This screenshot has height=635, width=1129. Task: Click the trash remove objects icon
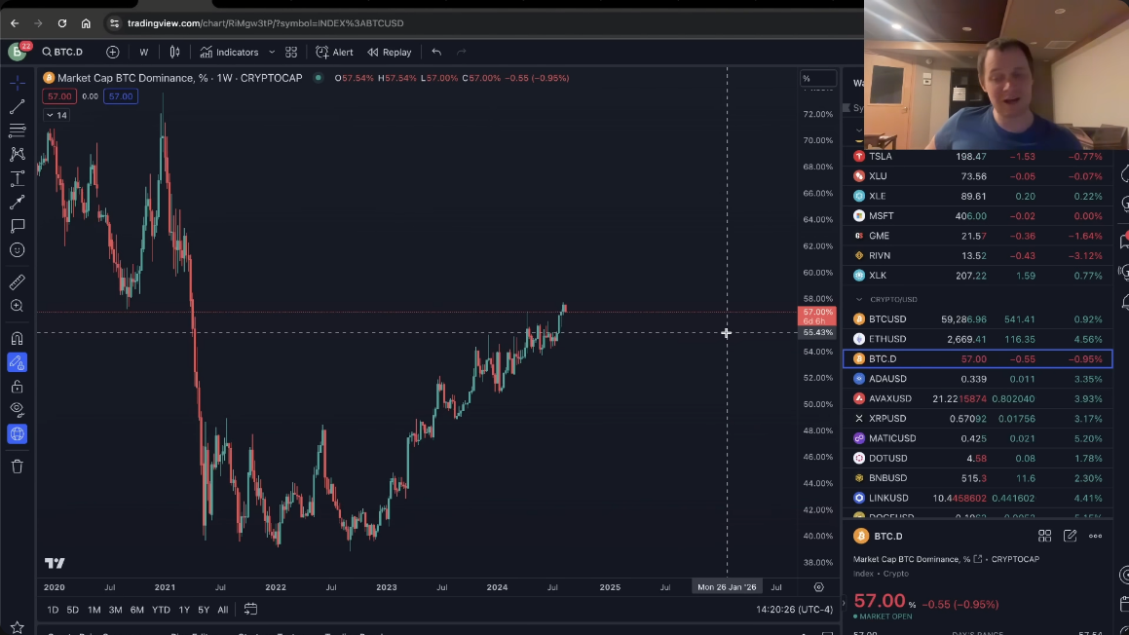18,467
